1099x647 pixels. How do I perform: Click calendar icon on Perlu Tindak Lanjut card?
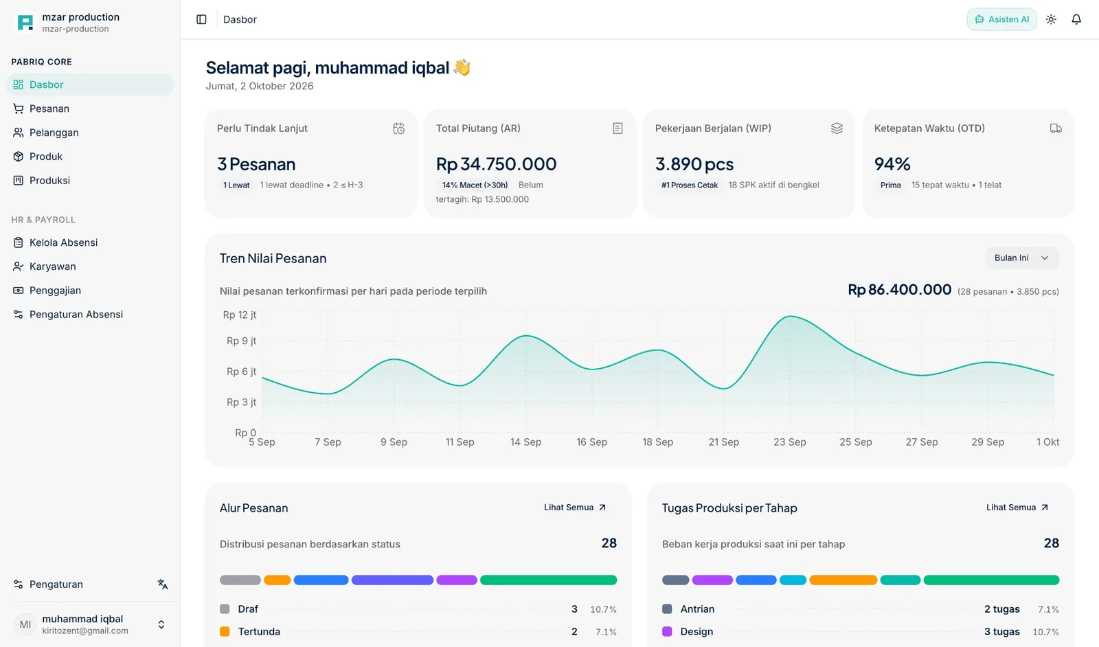click(398, 128)
